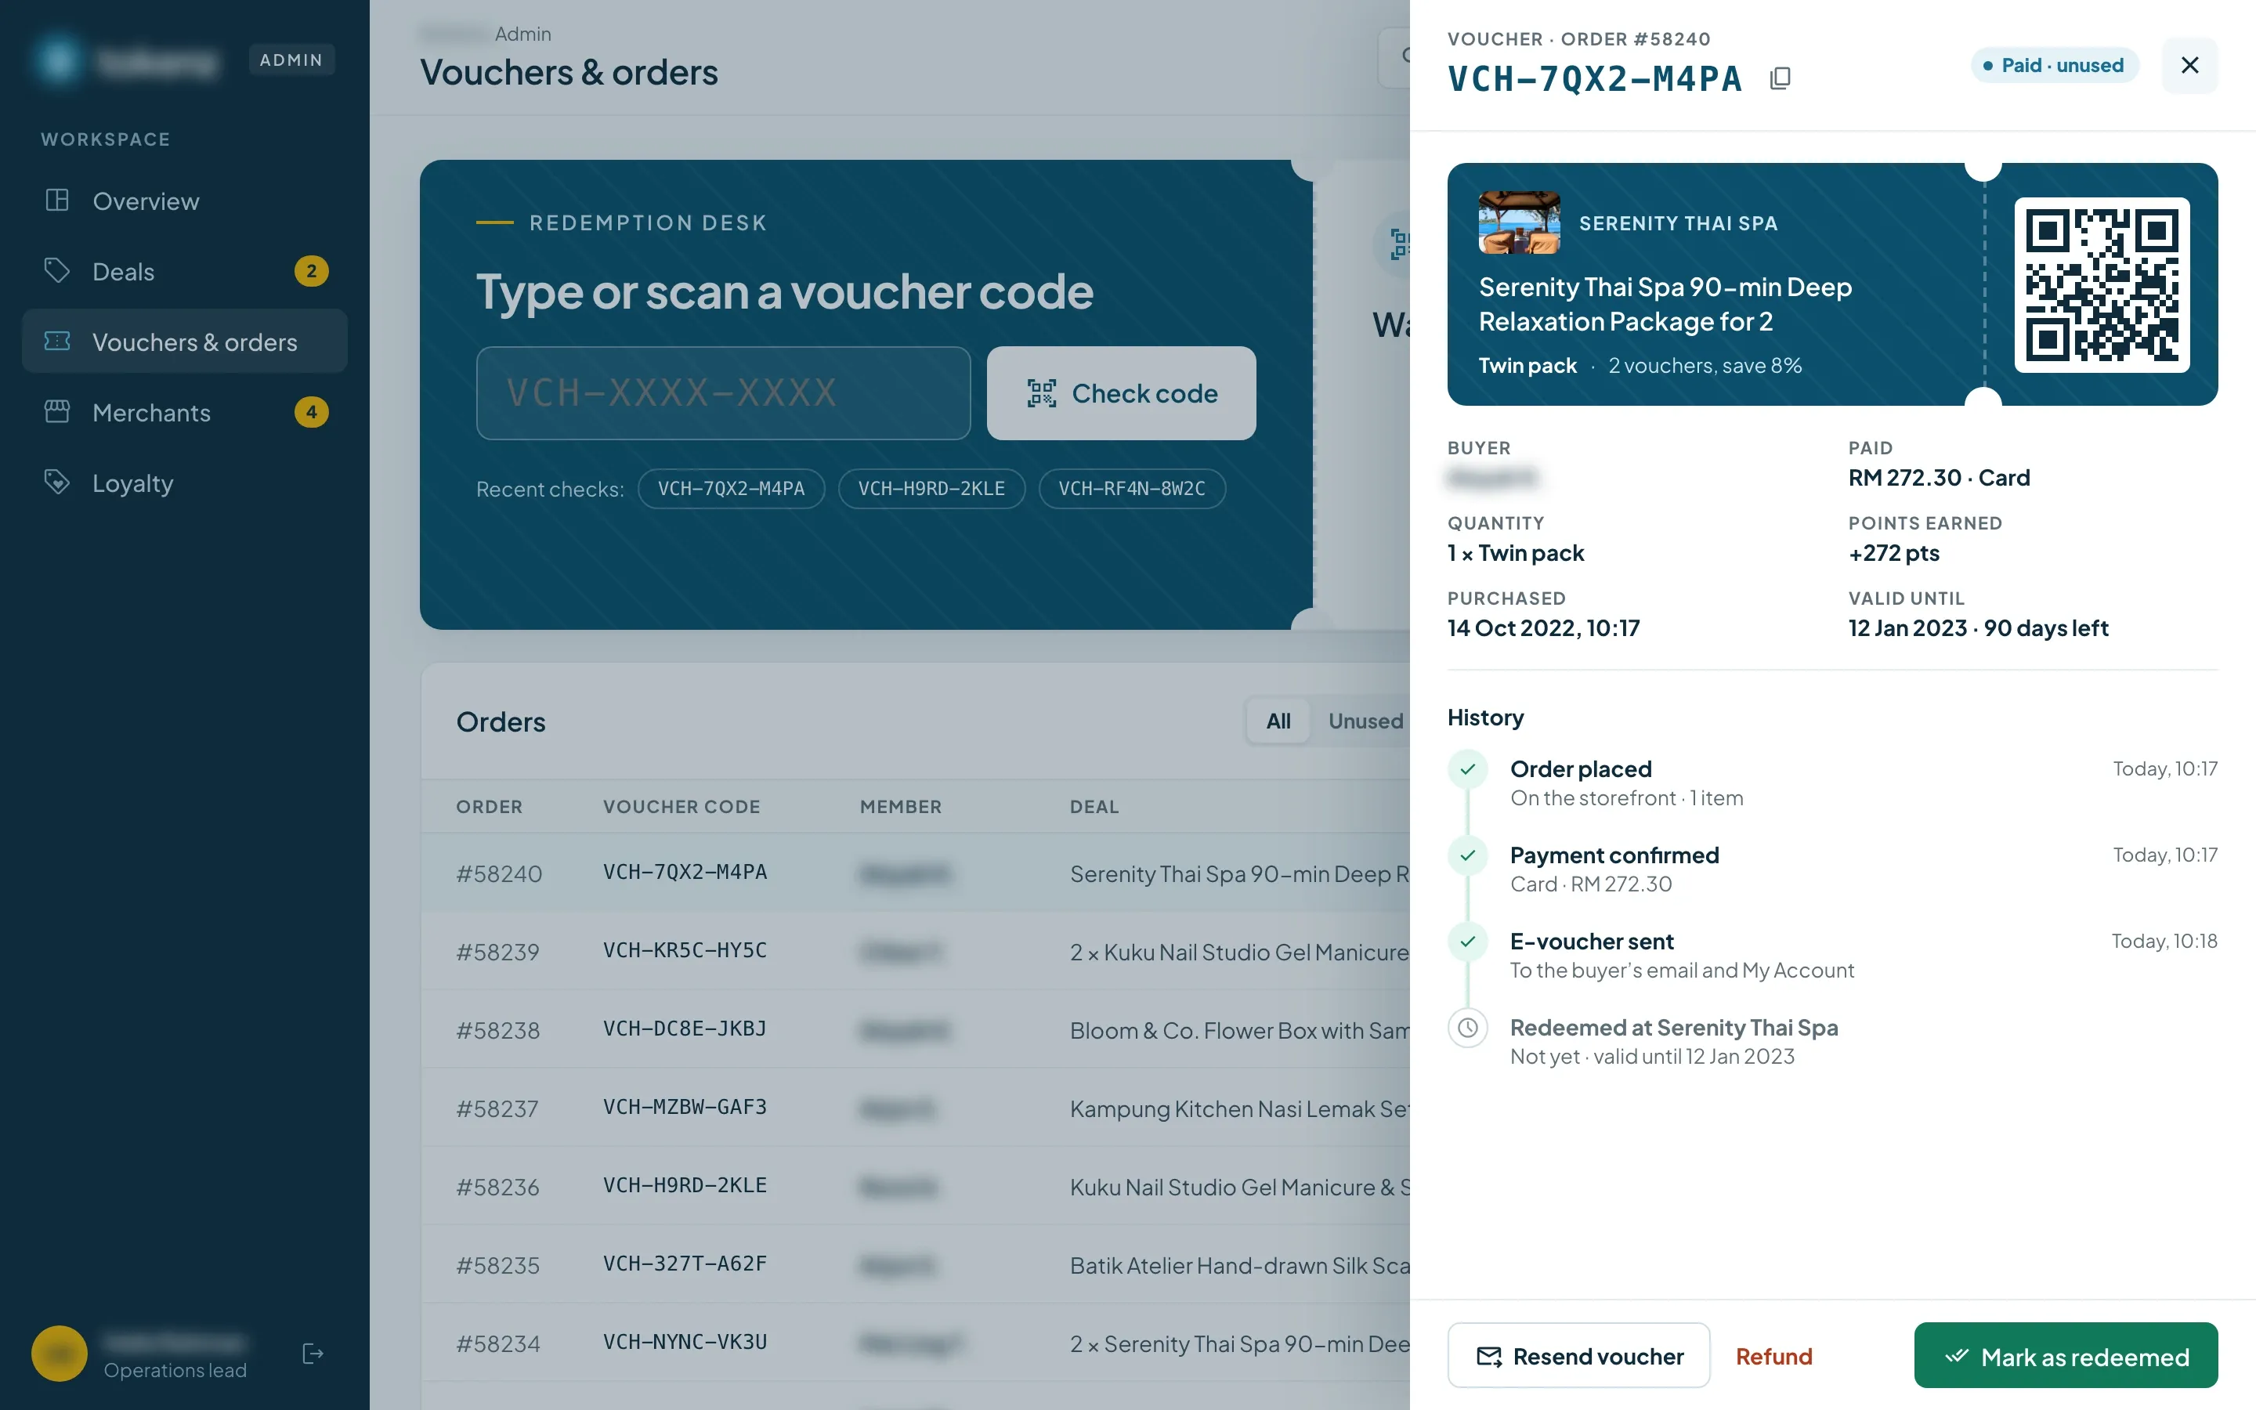The width and height of the screenshot is (2256, 1410).
Task: Select recent check VCH-H9RD-2KLE chip
Action: point(931,489)
